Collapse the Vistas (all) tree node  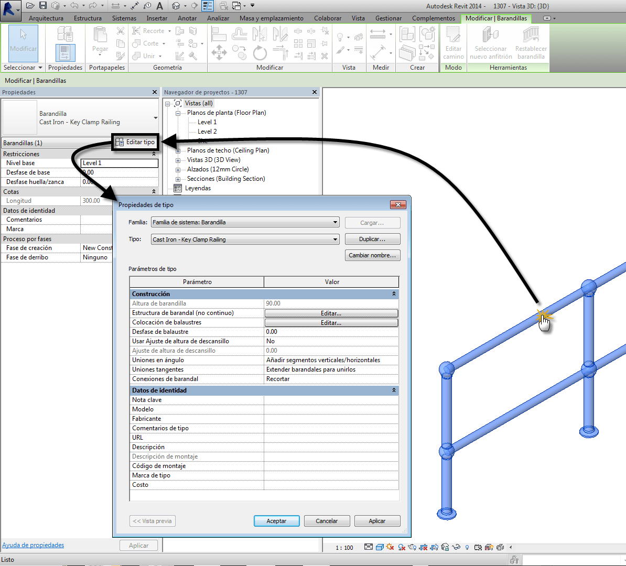pos(167,103)
